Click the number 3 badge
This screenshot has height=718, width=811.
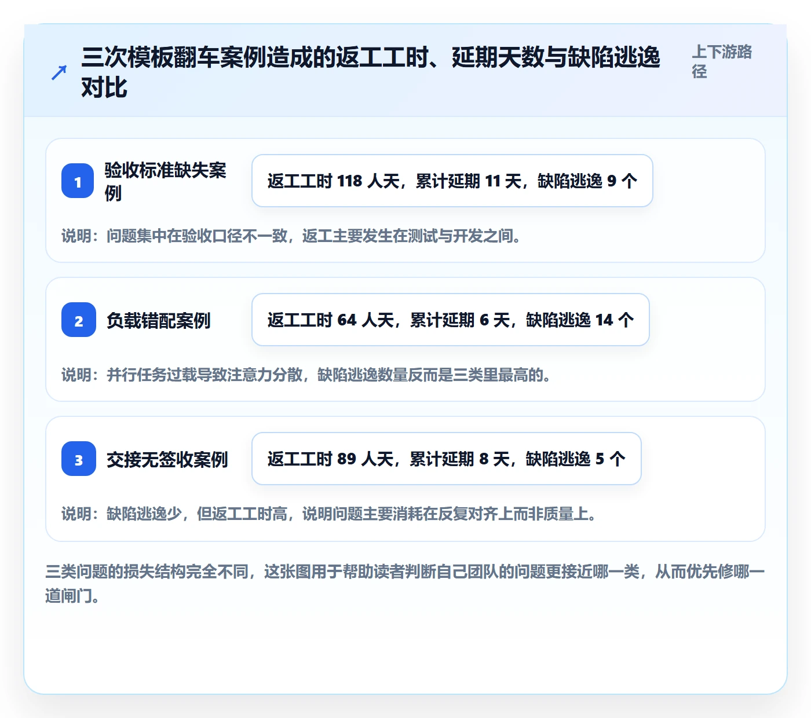tap(79, 459)
